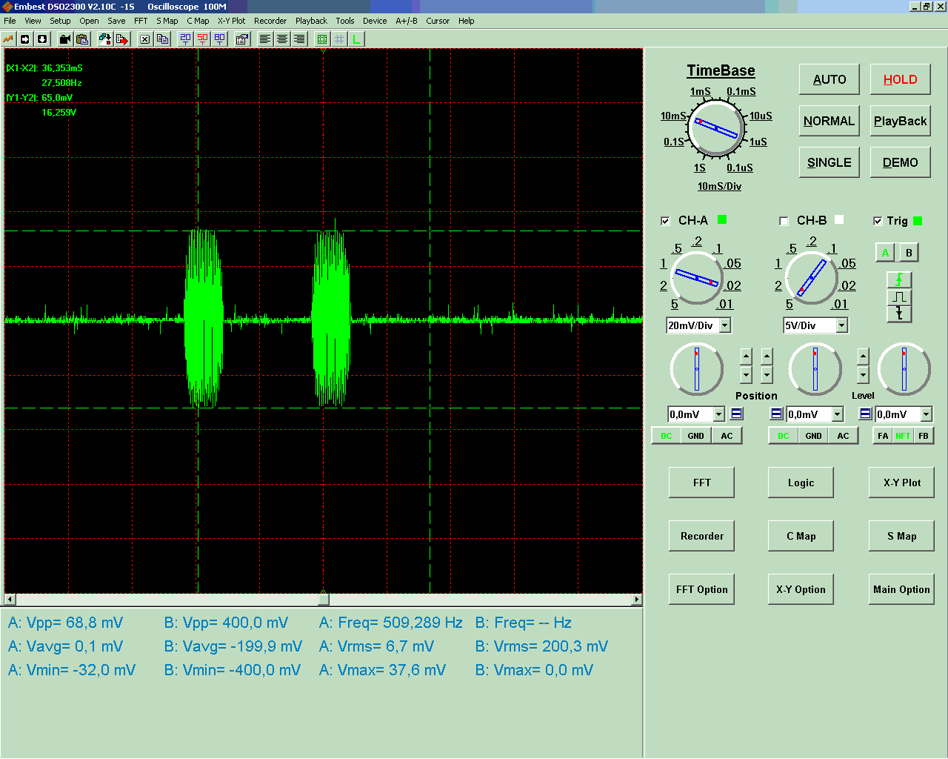The image size is (948, 759).
Task: Click the AUTO trigger button
Action: [829, 79]
